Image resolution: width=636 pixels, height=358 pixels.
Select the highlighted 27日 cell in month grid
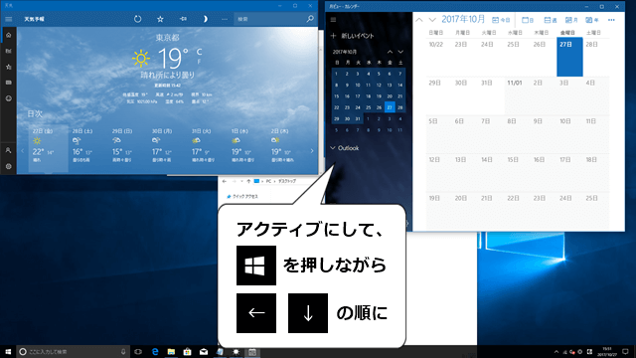pos(569,57)
